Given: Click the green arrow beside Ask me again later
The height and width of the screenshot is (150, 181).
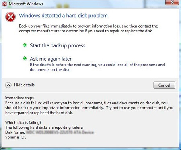Looking at the screenshot, I should (25, 58).
